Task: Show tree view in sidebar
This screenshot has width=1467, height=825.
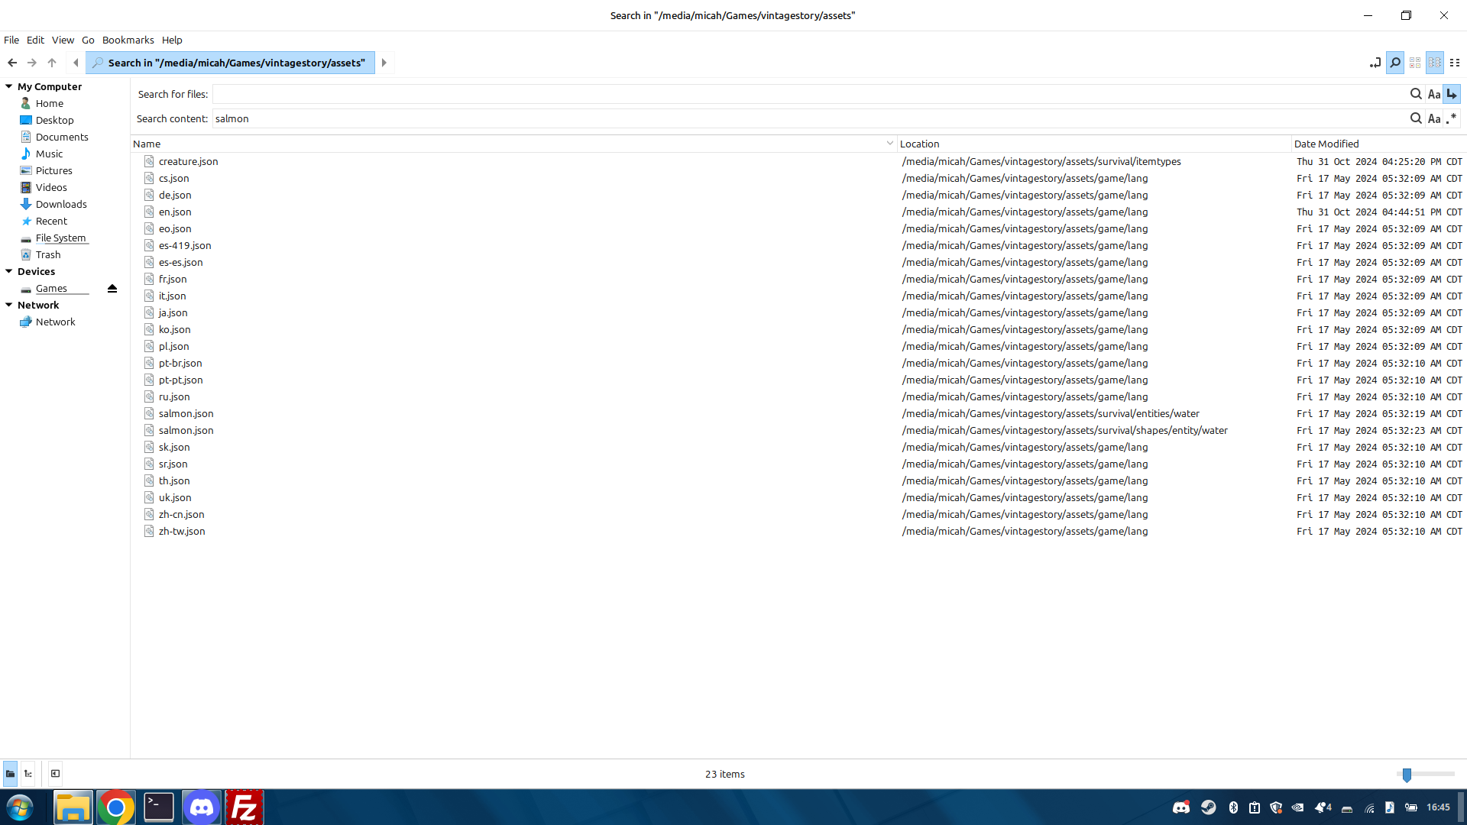Action: pos(28,774)
